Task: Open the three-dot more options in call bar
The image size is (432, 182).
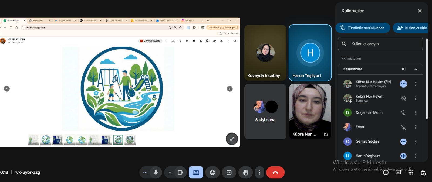Action: 259,173
